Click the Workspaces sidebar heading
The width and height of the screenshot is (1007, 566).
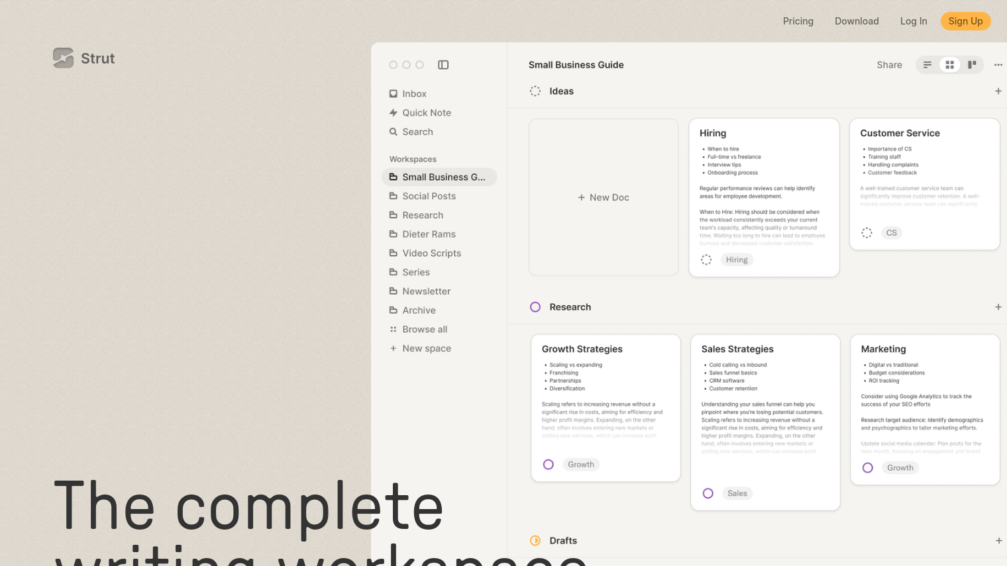[413, 160]
